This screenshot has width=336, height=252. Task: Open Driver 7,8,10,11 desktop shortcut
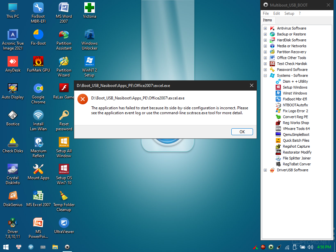point(13,228)
